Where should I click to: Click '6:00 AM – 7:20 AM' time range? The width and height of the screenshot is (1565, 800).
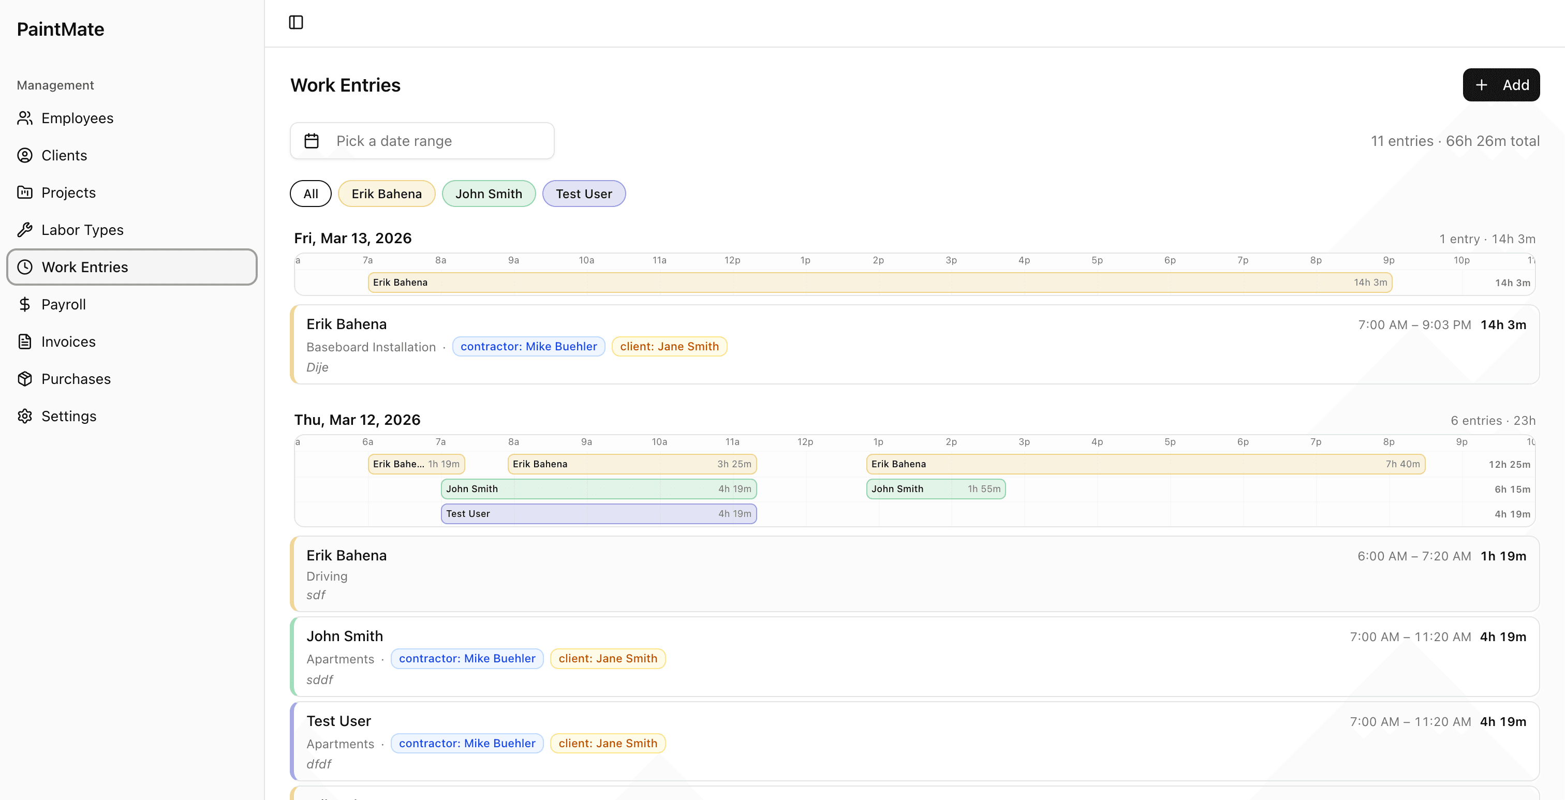click(x=1414, y=556)
